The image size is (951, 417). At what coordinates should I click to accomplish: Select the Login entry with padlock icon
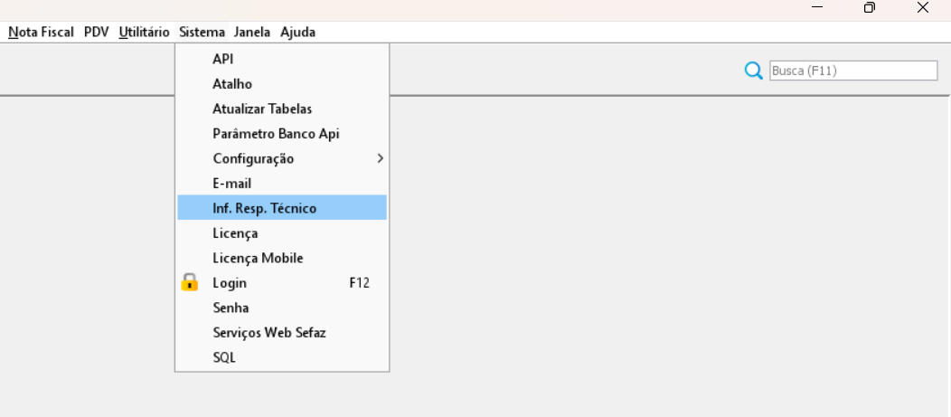[230, 283]
